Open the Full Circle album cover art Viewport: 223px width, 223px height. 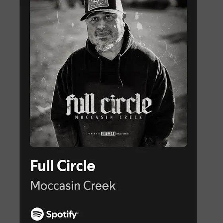tap(108, 73)
